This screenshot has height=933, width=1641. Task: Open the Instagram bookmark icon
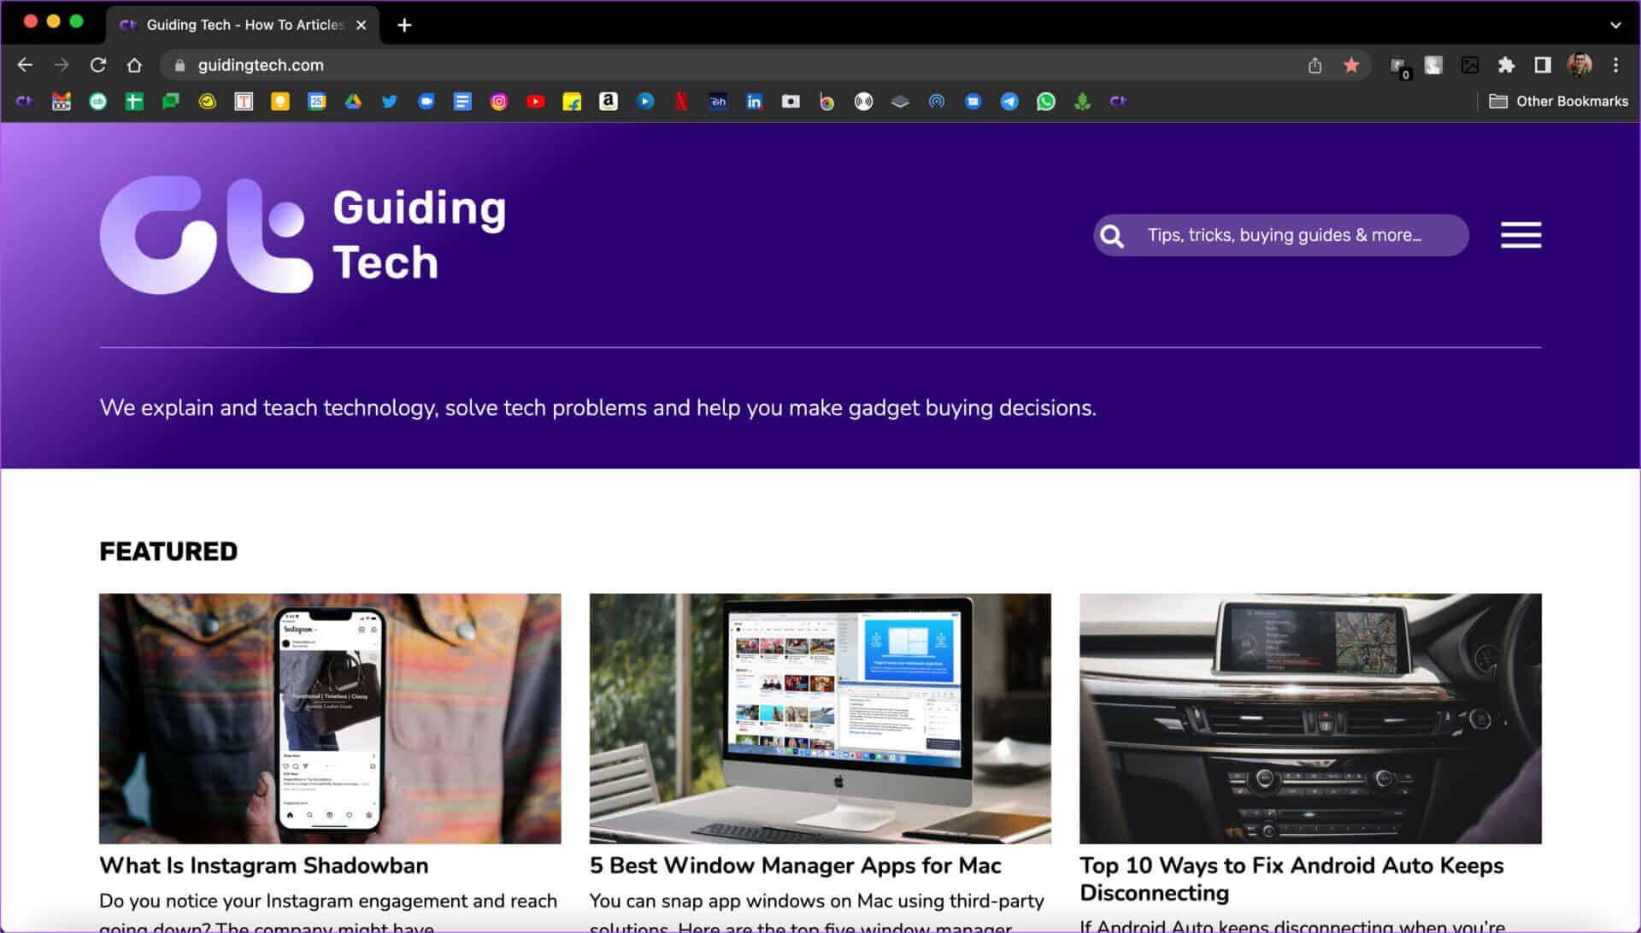point(499,102)
